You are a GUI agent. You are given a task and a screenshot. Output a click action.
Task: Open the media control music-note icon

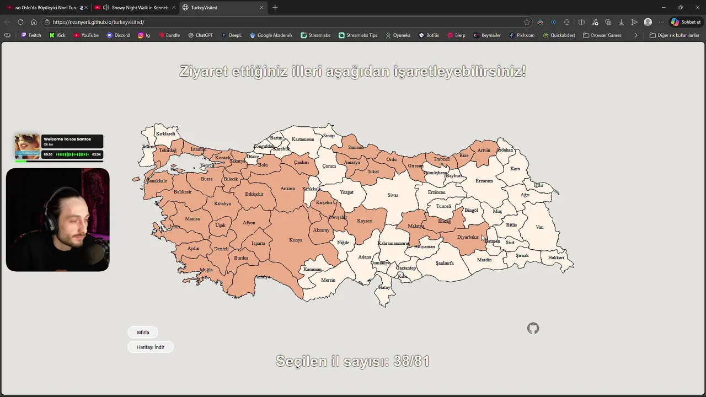click(595, 22)
